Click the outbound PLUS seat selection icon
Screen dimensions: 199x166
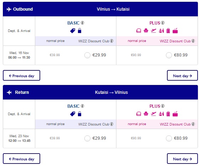point(146,31)
